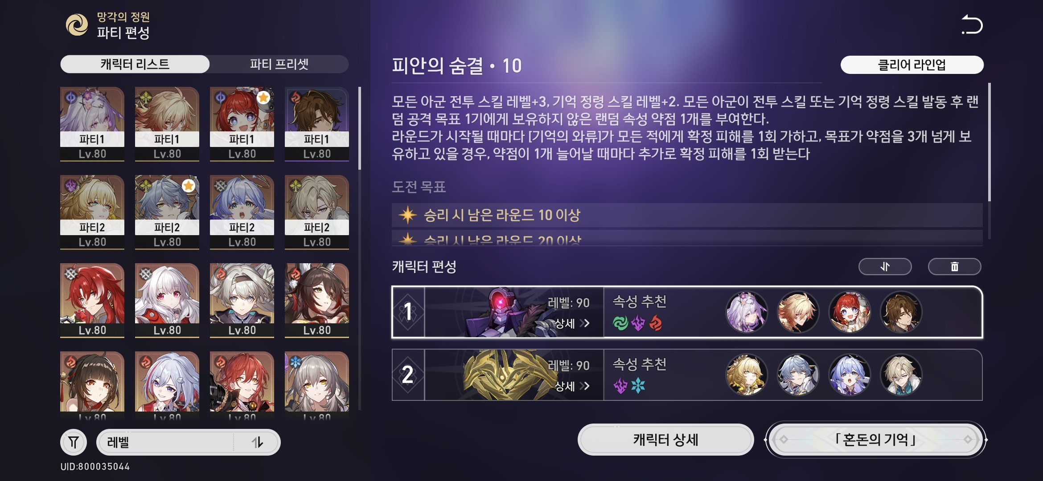
Task: Toggle the starred blue-haired 파티2 character card
Action: (167, 212)
